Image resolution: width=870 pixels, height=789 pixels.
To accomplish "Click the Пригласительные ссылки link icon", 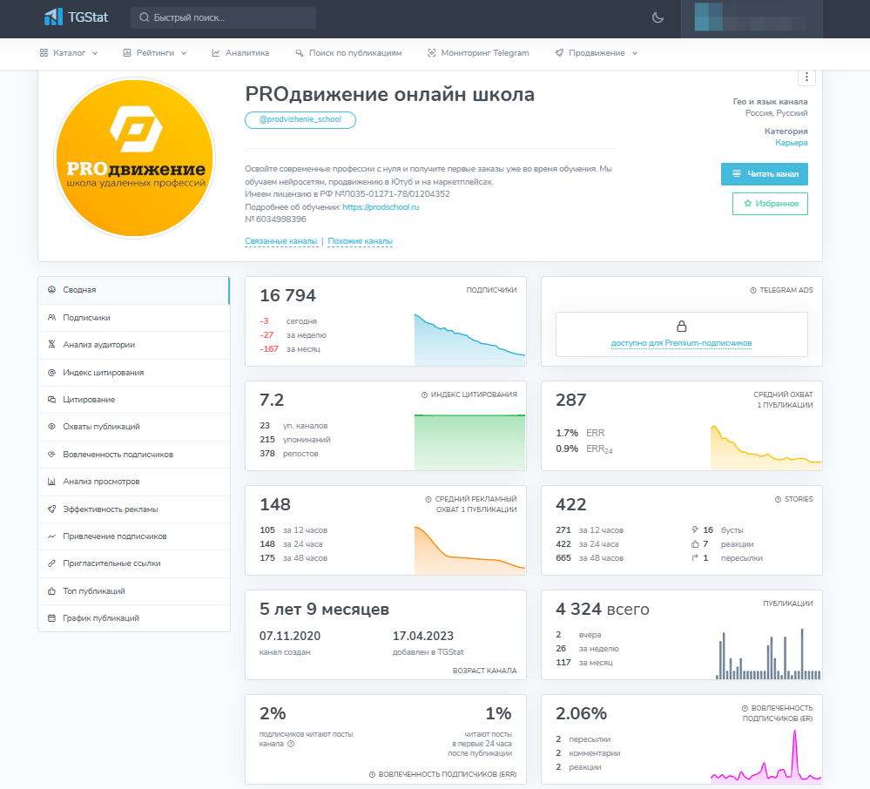I will [51, 563].
